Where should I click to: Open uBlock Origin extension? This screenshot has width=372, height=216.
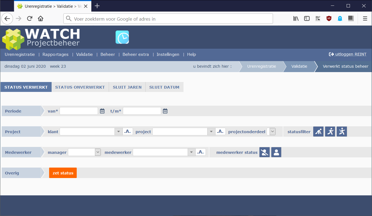[x=329, y=19]
